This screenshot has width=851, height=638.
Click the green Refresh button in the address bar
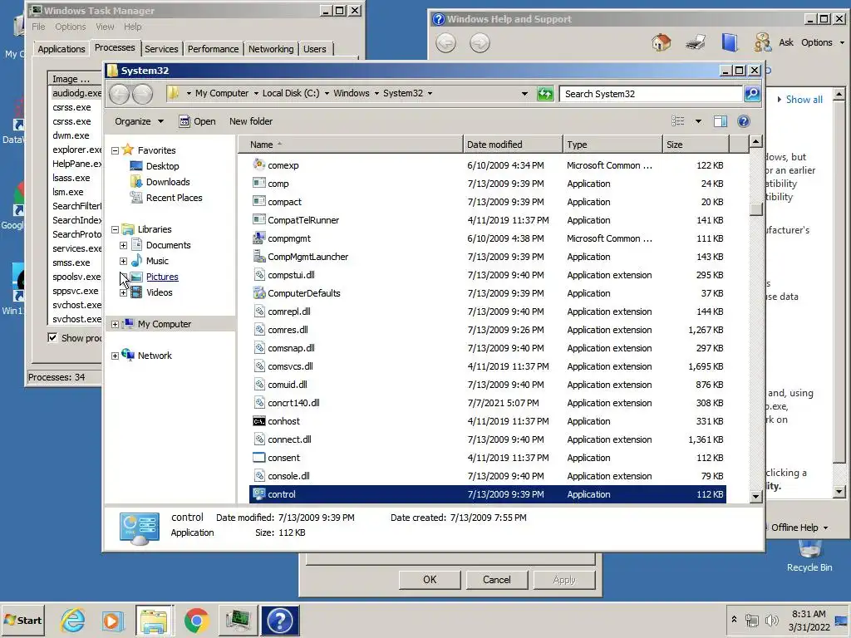(x=545, y=94)
